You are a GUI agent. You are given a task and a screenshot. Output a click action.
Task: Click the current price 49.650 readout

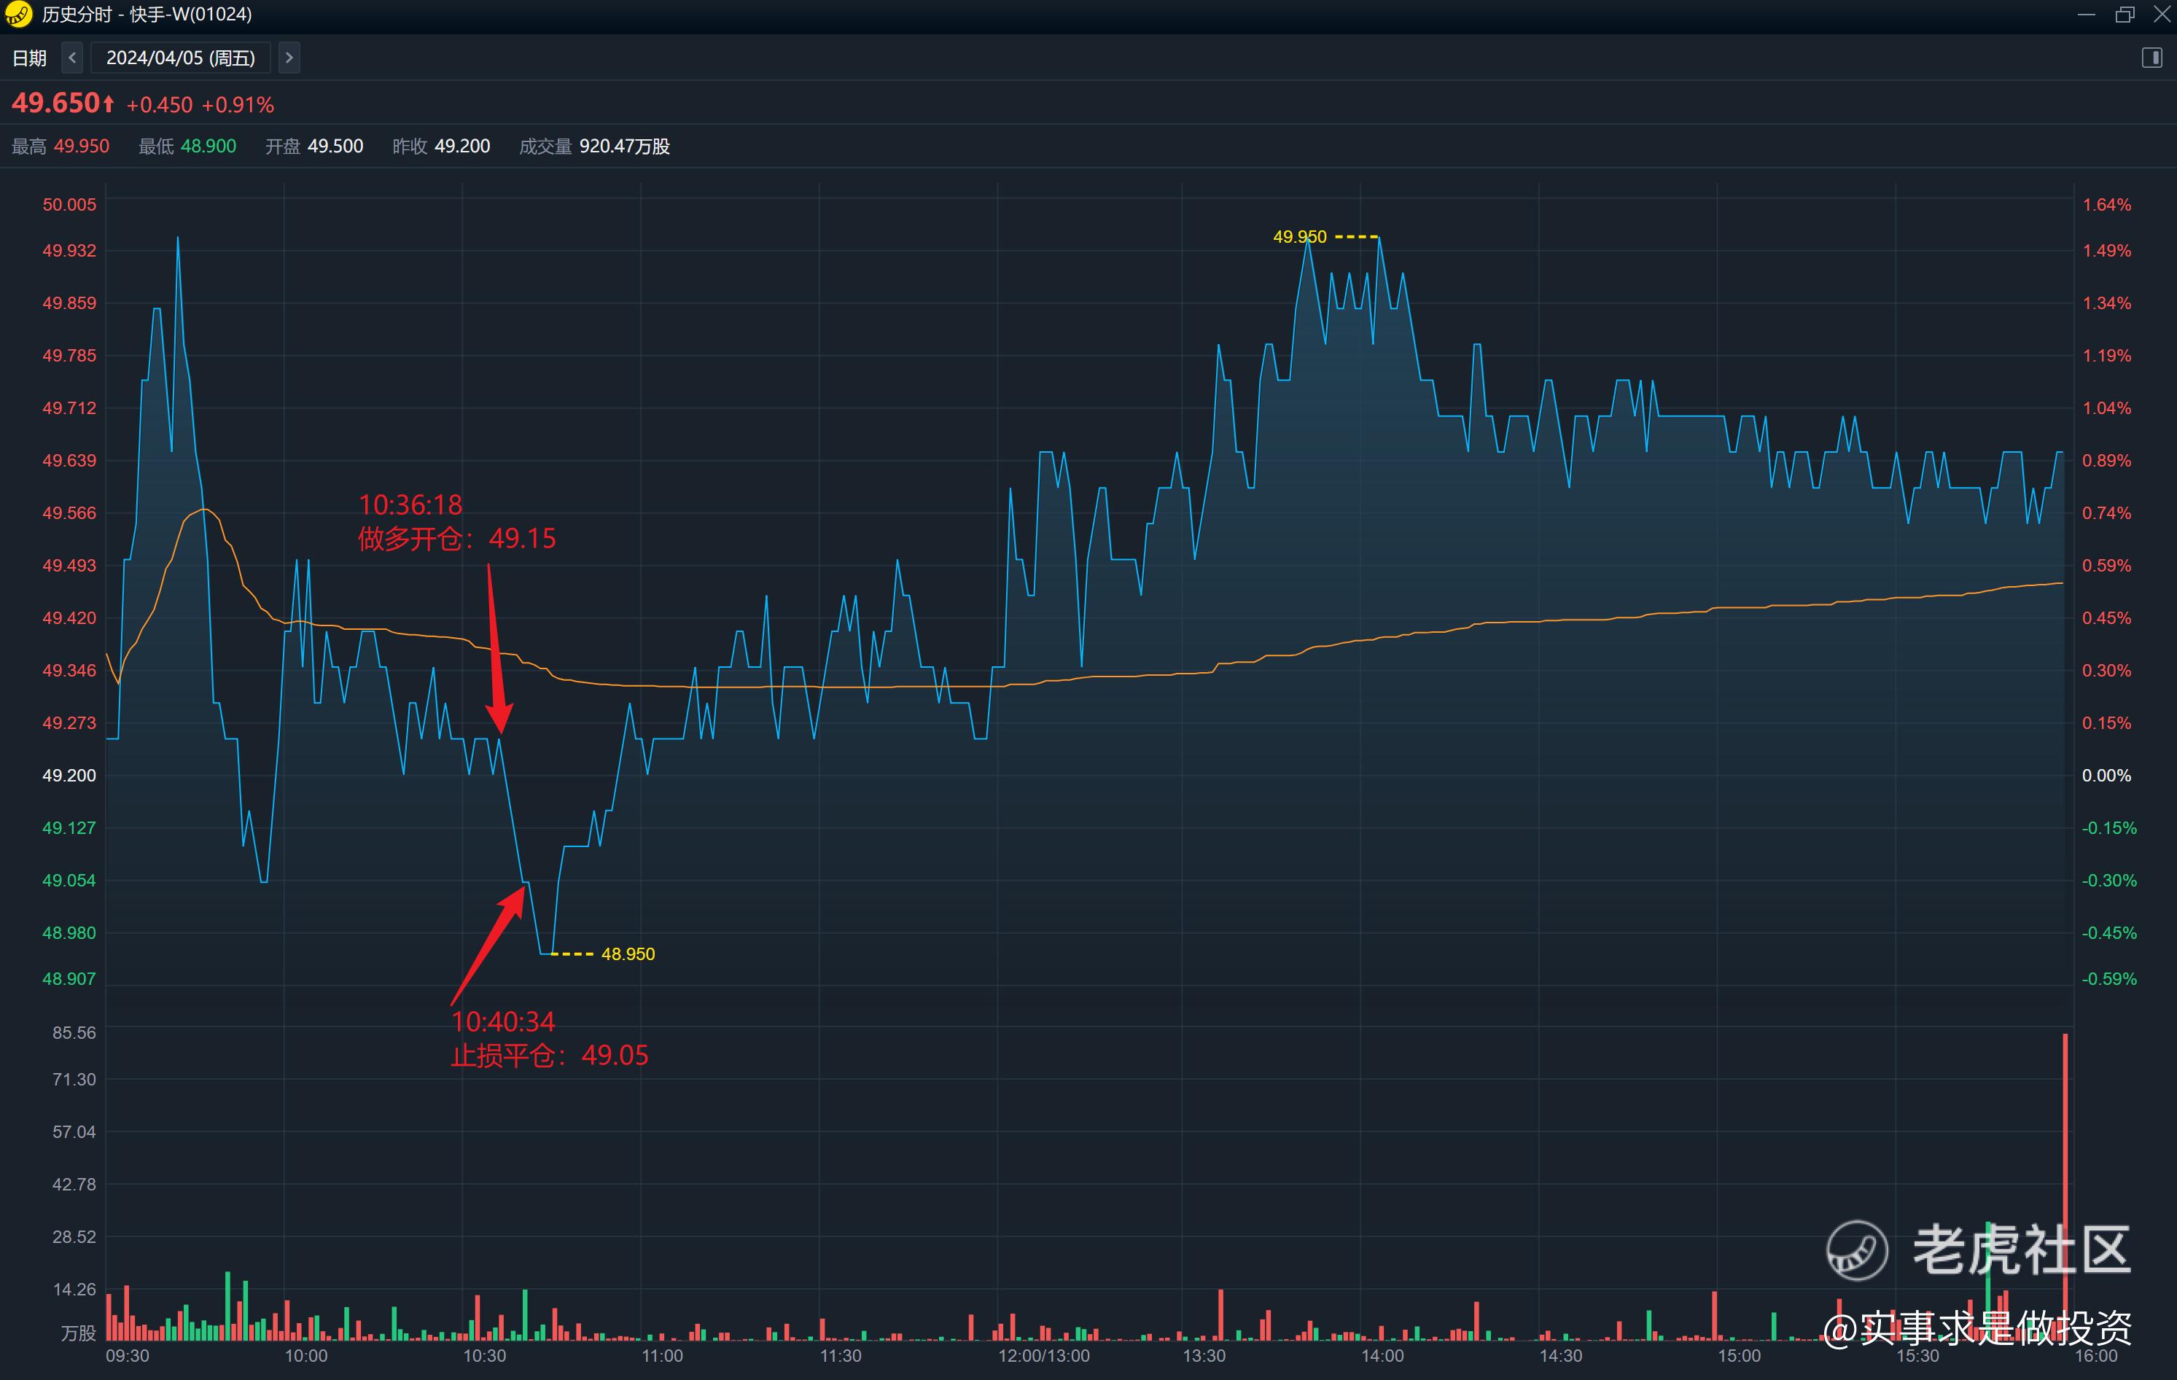[56, 104]
